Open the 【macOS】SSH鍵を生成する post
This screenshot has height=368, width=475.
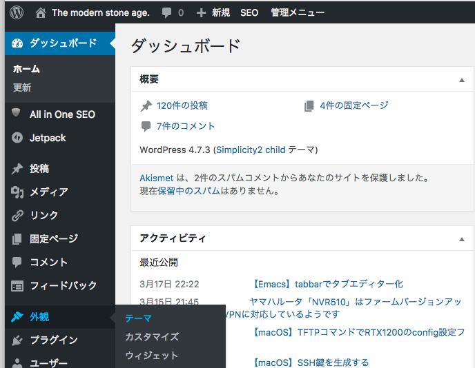[310, 362]
